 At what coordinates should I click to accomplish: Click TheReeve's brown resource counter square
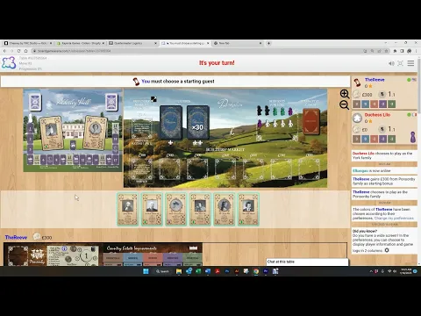click(x=356, y=104)
